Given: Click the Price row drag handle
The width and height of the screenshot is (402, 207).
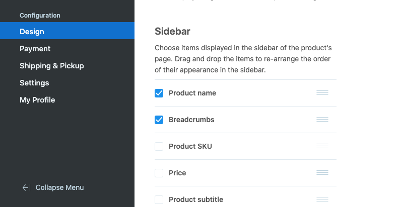Looking at the screenshot, I should (322, 172).
